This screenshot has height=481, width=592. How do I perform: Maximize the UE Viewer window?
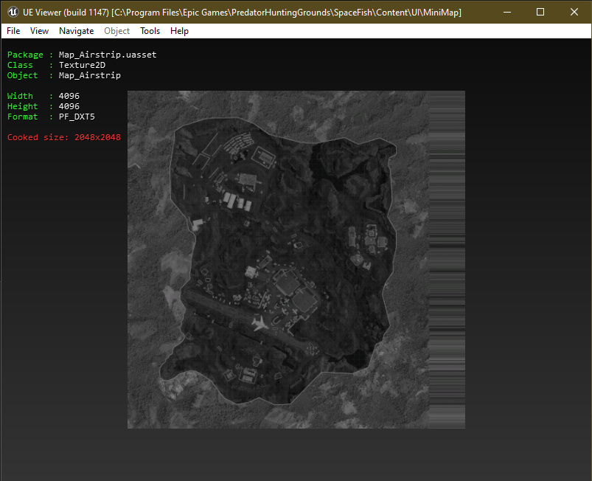(540, 12)
